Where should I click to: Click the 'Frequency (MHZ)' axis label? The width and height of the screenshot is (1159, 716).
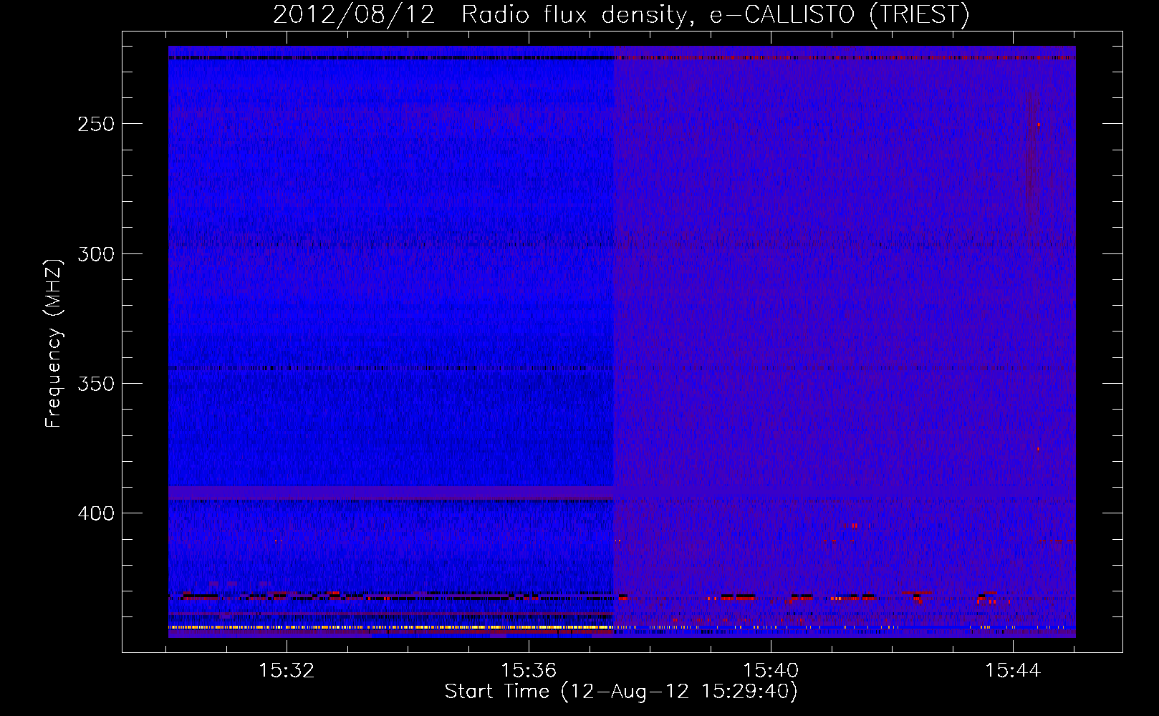tap(54, 343)
